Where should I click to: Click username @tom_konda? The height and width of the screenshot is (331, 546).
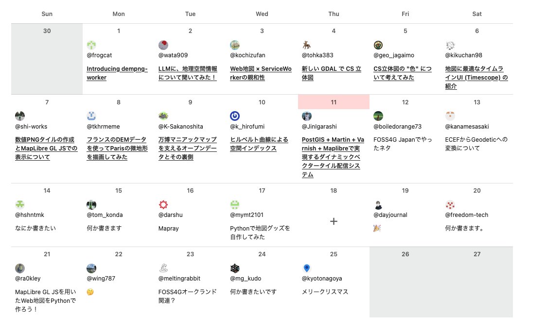coord(105,215)
